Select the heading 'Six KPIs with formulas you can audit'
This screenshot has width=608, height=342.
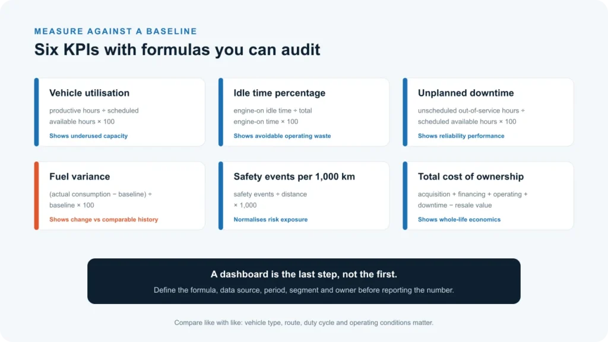[x=177, y=50]
